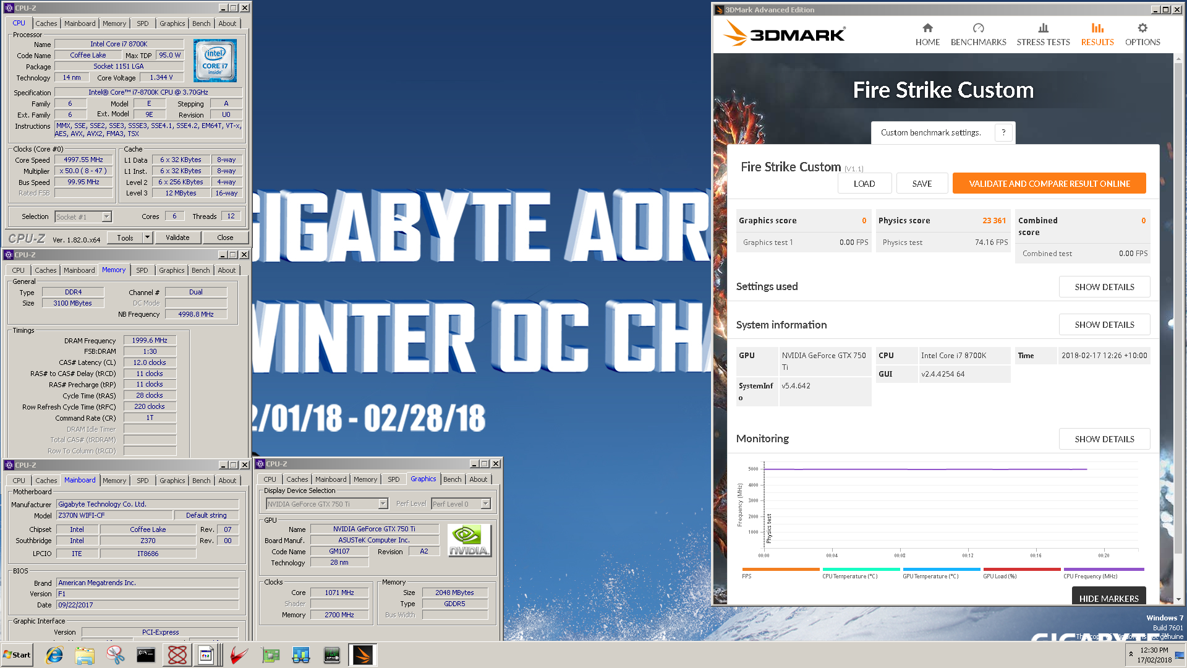Select Graphics tab in top CPU-Z window
The height and width of the screenshot is (668, 1187).
tap(172, 24)
